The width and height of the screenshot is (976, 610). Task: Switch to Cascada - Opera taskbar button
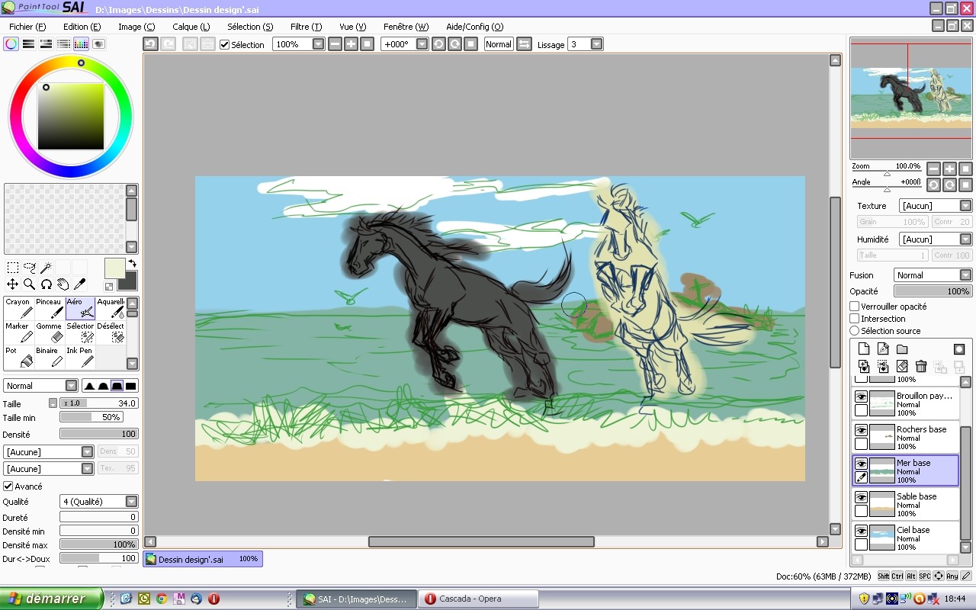pyautogui.click(x=478, y=599)
